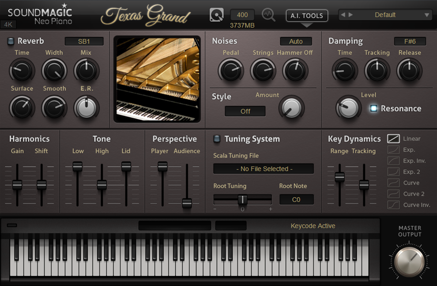Select the Curve 2 dynamics icon
437x286 pixels.
pos(393,194)
